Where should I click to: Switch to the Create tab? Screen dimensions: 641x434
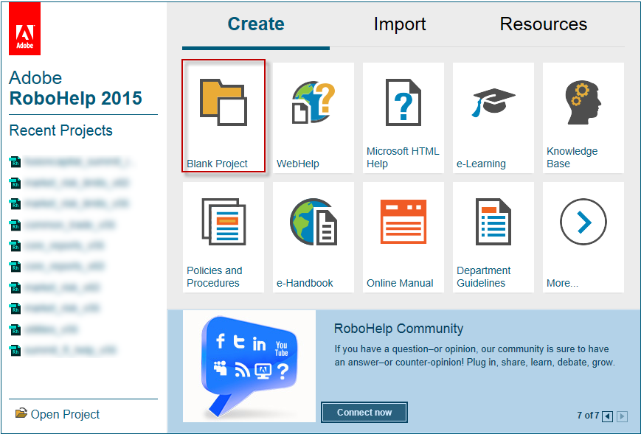pyautogui.click(x=256, y=24)
